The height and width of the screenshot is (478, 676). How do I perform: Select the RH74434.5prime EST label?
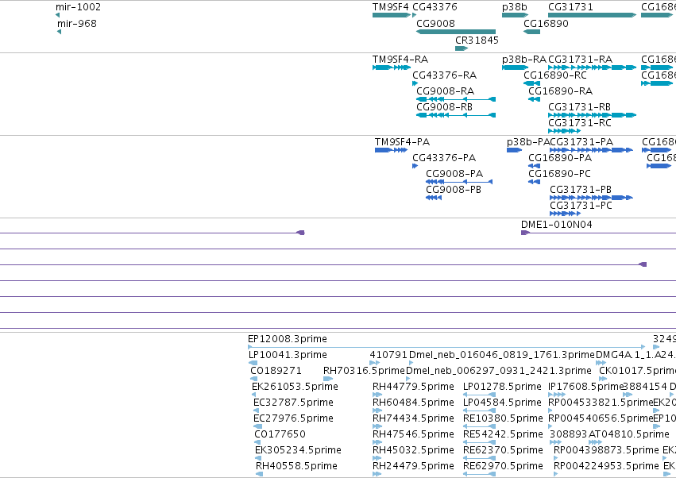coord(413,418)
